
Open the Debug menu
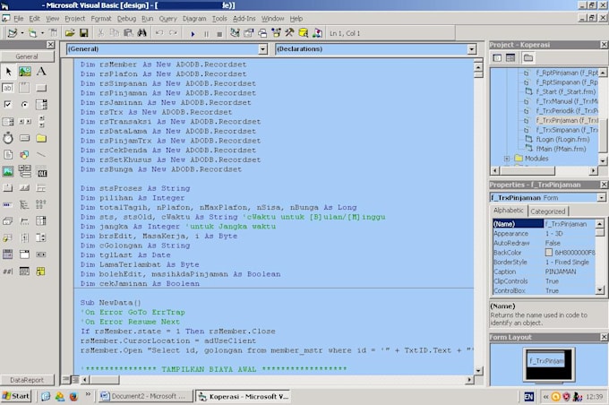point(126,18)
